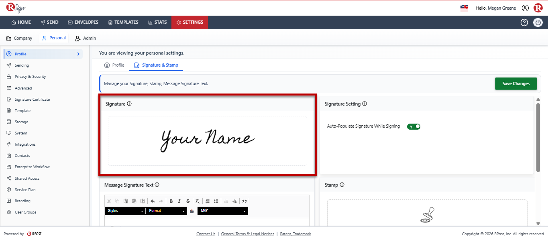
Task: Click the Save Changes button
Action: [x=516, y=83]
